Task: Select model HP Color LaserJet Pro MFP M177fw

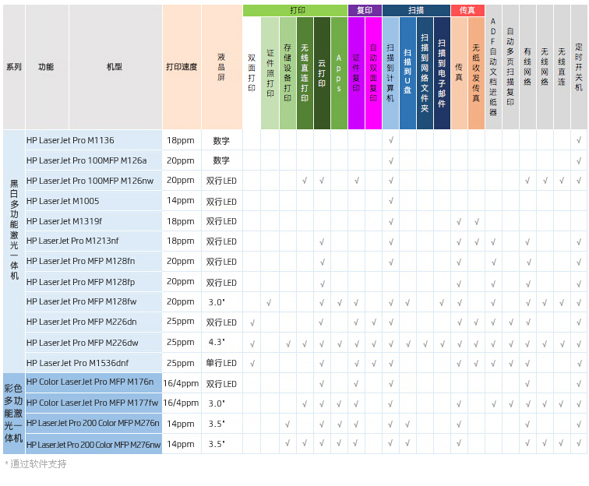Action: [93, 403]
